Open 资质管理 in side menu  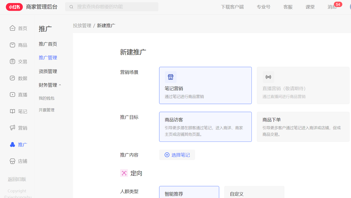click(x=48, y=71)
